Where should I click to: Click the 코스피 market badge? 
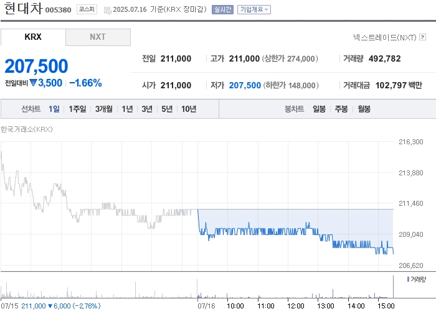87,9
